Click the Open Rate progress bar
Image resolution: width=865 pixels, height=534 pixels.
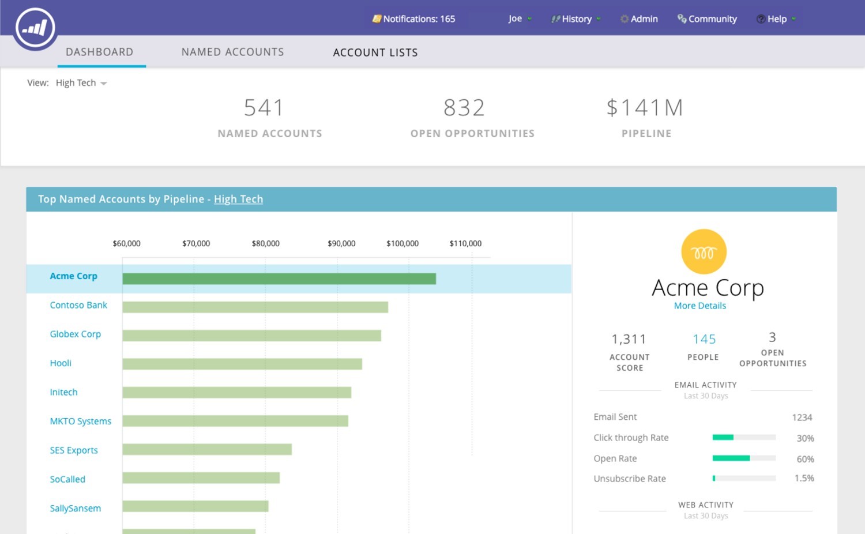pyautogui.click(x=744, y=458)
